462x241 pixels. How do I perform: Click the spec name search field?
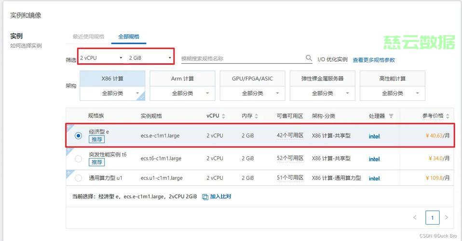241,58
